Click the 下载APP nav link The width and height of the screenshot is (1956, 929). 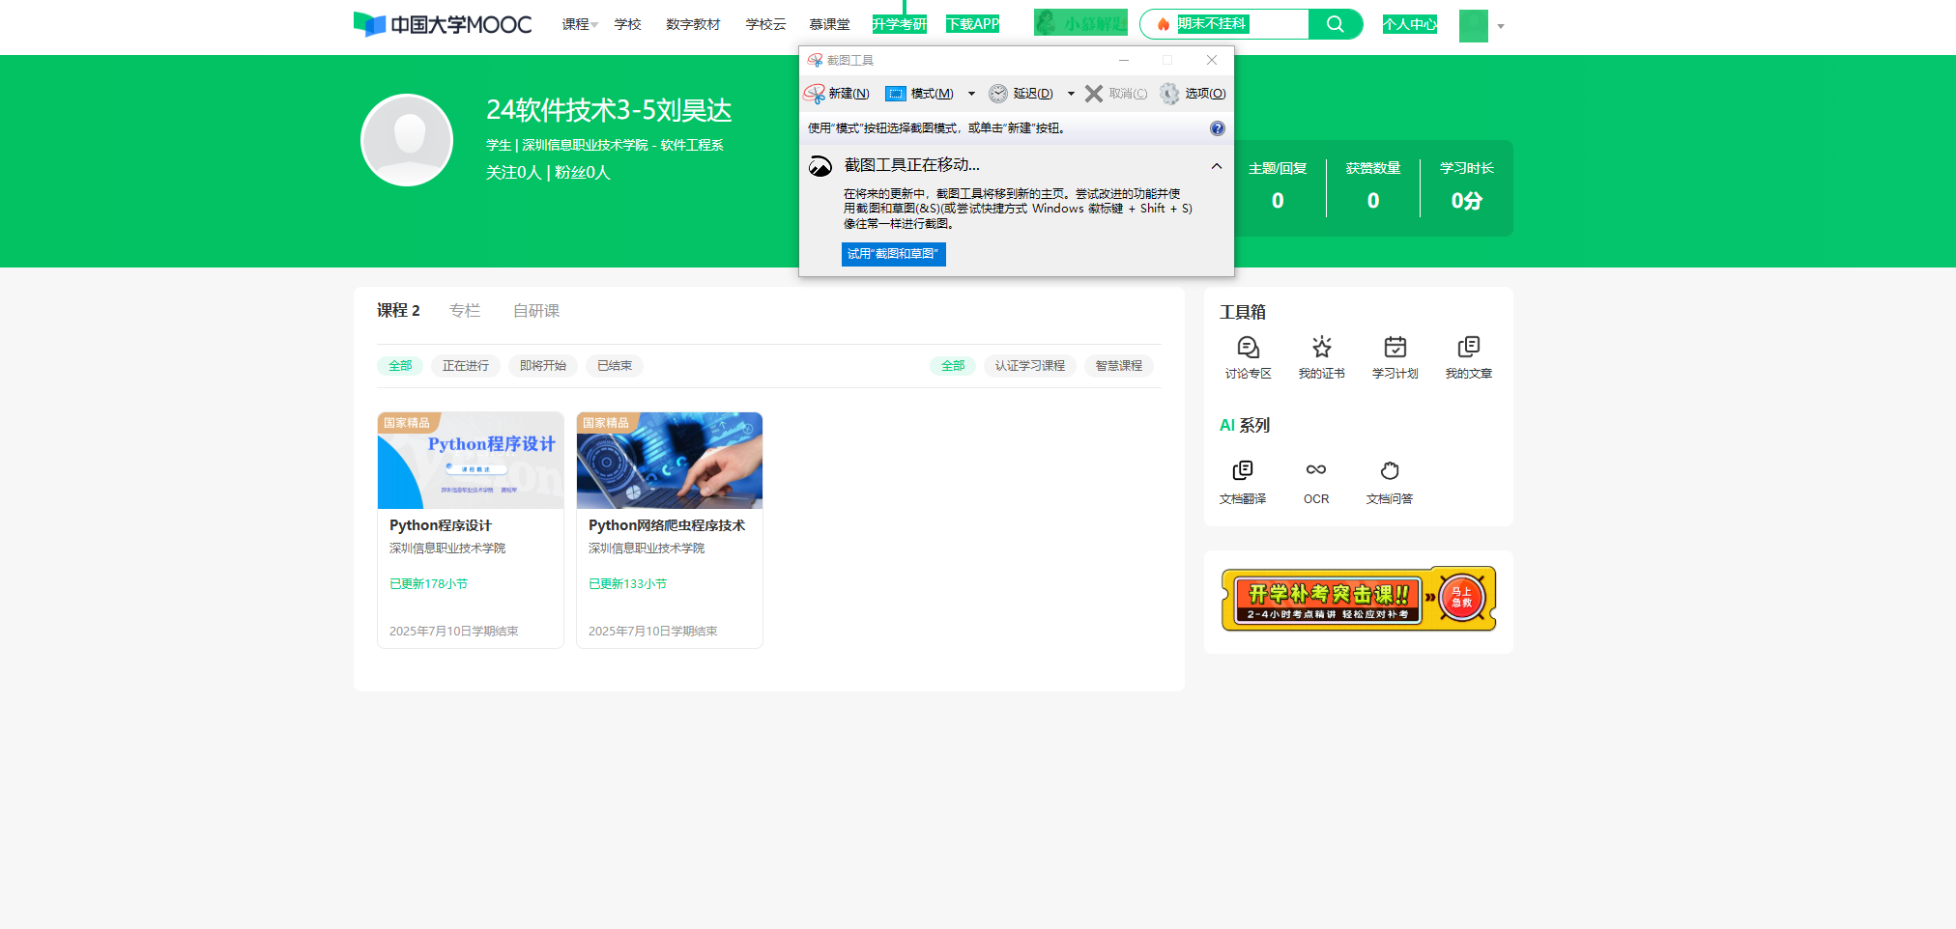[x=972, y=24]
